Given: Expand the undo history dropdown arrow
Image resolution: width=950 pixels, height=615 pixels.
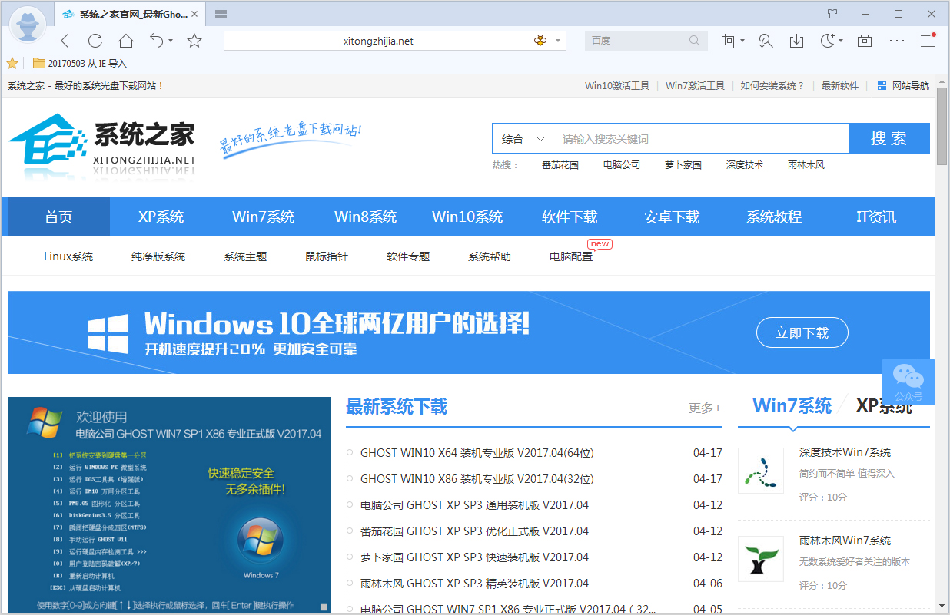Looking at the screenshot, I should point(171,41).
